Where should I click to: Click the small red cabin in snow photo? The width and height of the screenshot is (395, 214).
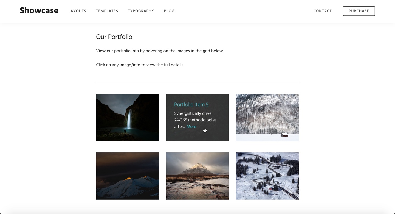pos(267,118)
